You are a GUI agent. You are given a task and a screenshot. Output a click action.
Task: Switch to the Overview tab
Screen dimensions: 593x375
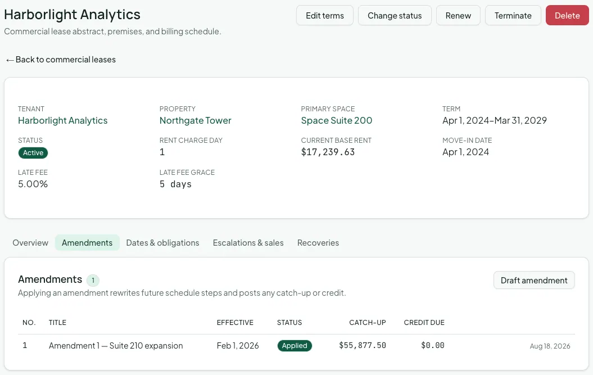click(30, 242)
